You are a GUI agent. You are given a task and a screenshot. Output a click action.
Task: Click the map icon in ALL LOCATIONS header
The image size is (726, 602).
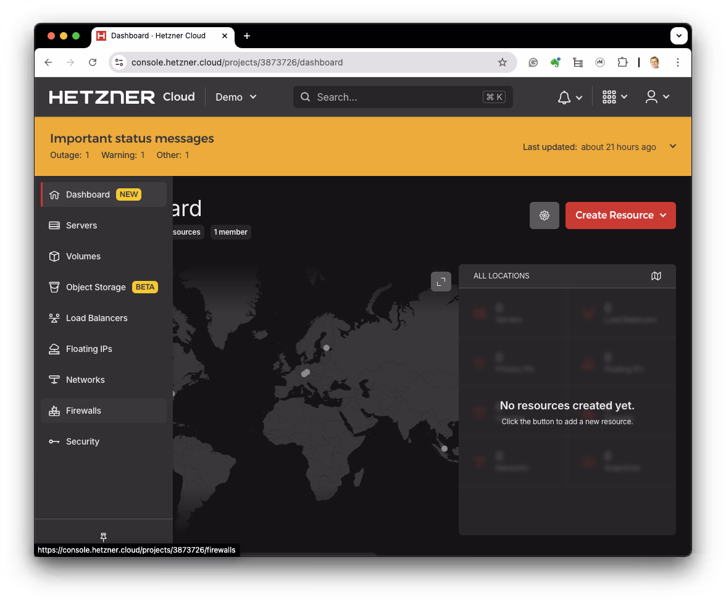pyautogui.click(x=656, y=276)
